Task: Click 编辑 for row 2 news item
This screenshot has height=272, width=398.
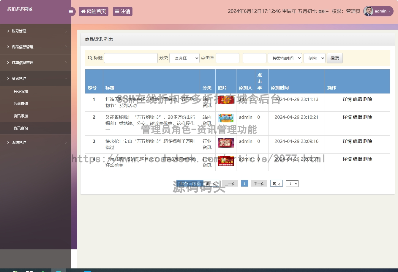Action: [x=357, y=117]
